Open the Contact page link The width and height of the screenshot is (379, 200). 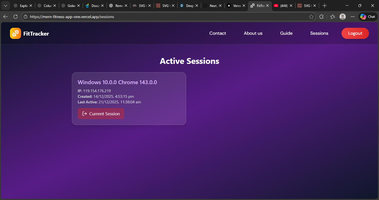(218, 33)
